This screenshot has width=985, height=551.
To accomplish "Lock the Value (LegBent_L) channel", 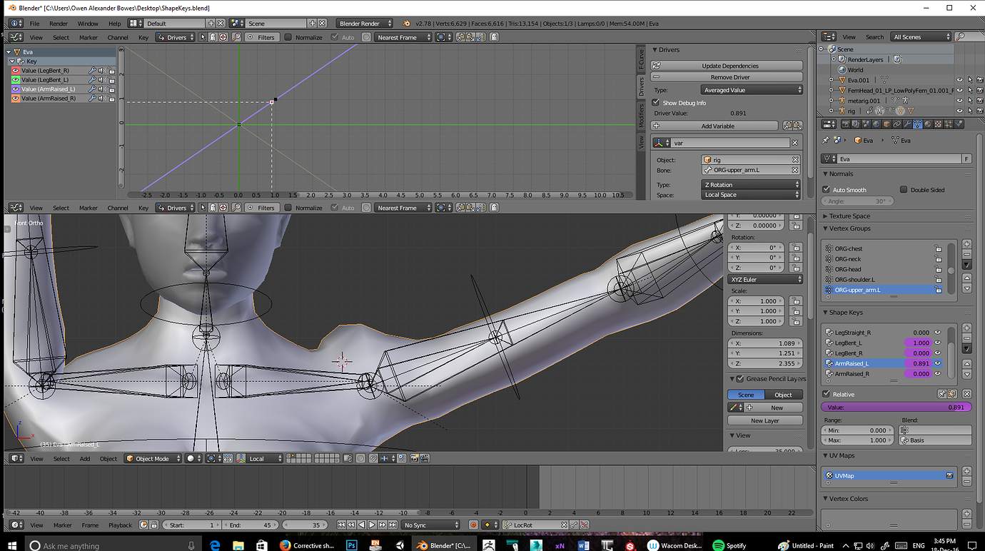I will pos(112,80).
